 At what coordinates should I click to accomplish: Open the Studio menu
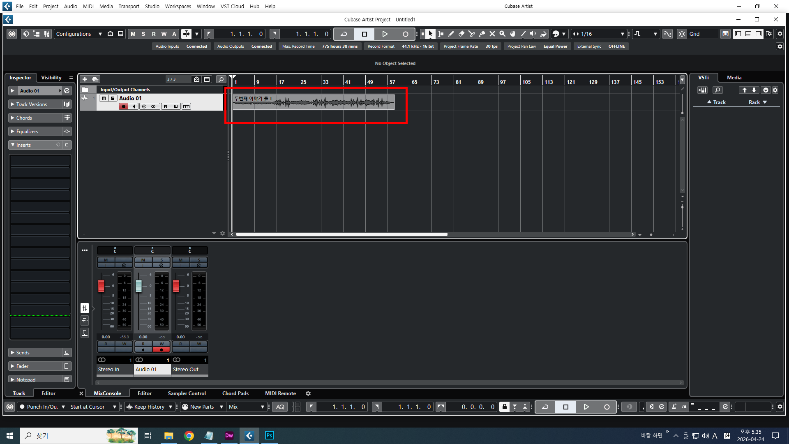152,6
